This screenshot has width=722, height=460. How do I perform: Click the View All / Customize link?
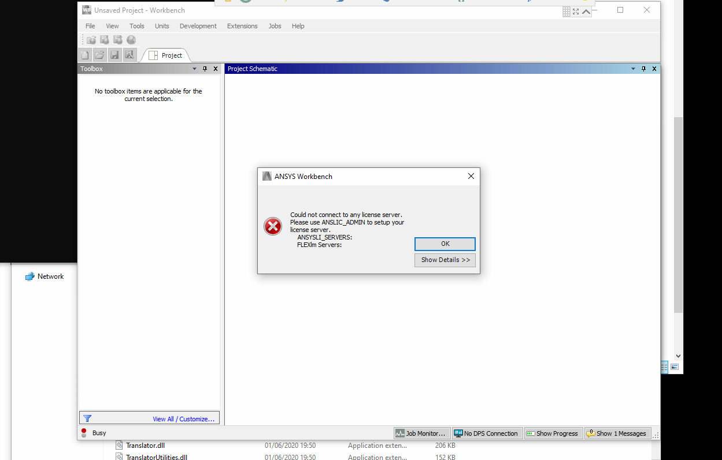[x=183, y=419]
